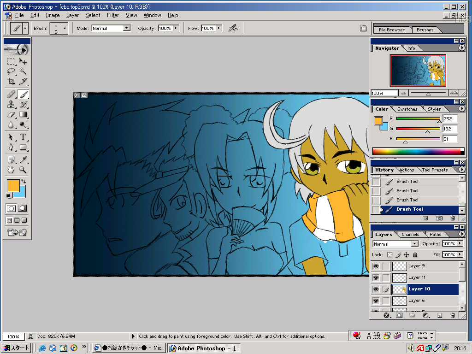Hide Layer 9 visibility eye
Viewport: 472px width, 354px height.
[376, 266]
